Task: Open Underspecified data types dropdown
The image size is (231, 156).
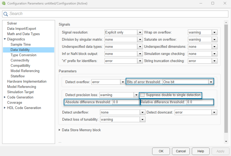Action: (x=124, y=47)
